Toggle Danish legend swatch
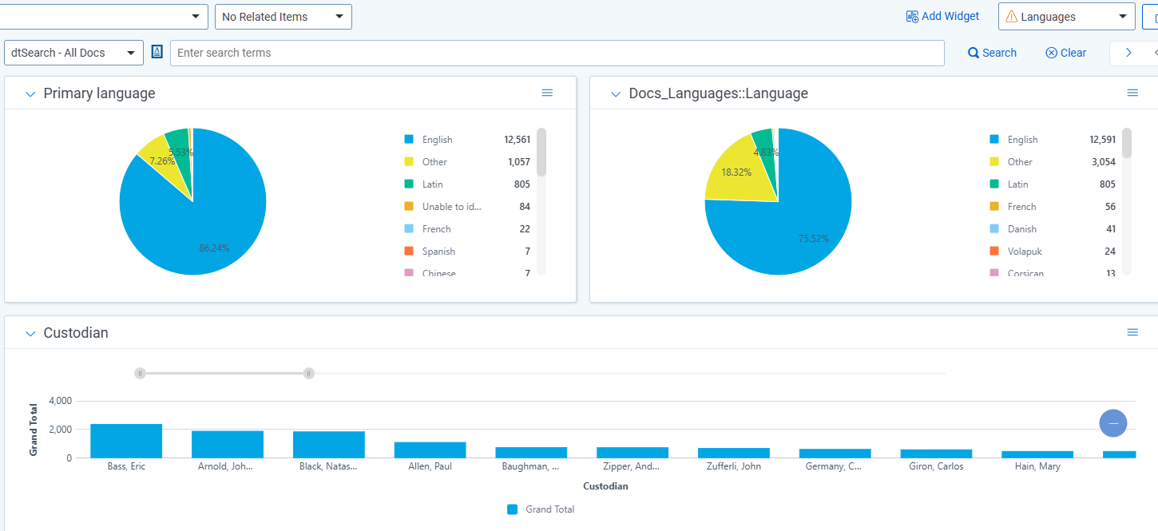Viewport: 1158px width, 531px height. (x=994, y=228)
